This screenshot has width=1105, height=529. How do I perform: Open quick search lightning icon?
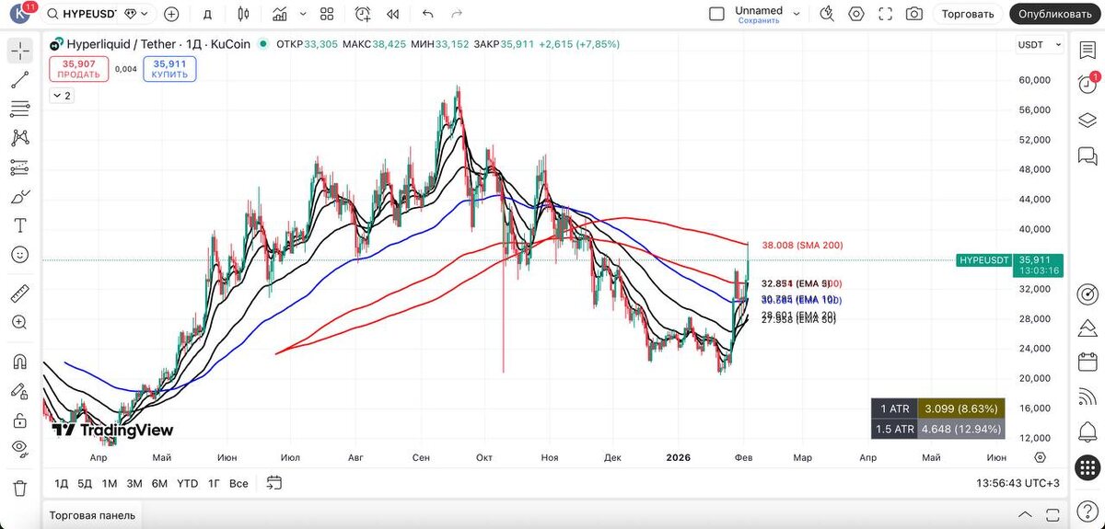pos(826,14)
